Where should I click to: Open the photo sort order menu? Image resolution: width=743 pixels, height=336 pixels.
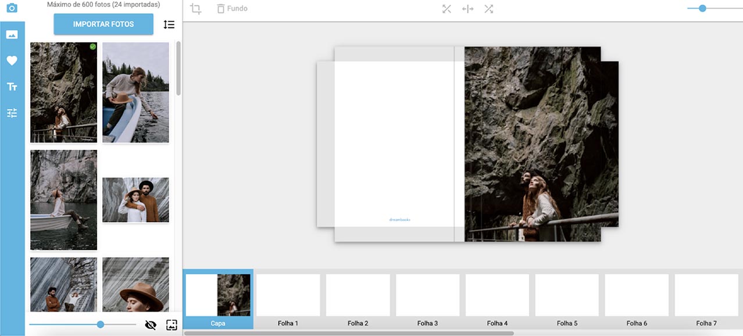coord(169,24)
